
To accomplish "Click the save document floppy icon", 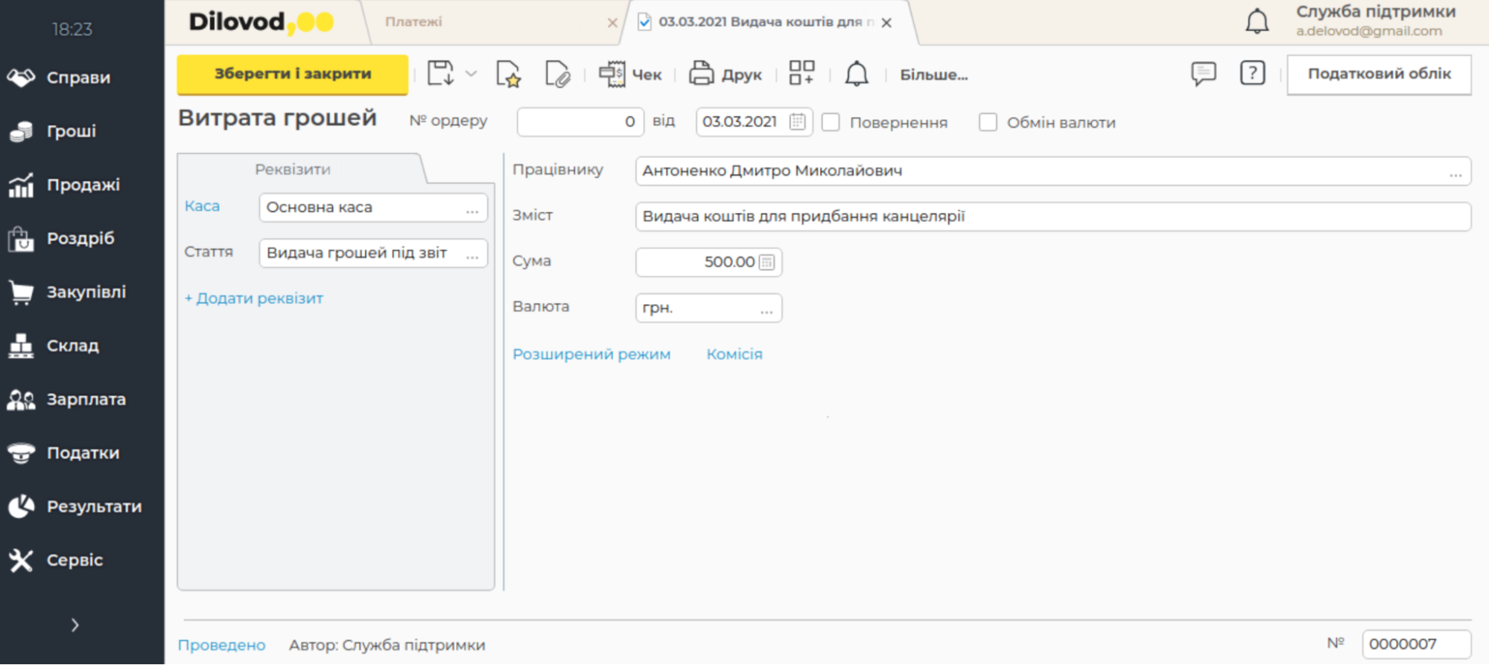I will [x=440, y=74].
